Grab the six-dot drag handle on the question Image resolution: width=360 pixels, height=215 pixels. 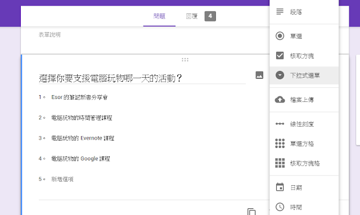185,60
